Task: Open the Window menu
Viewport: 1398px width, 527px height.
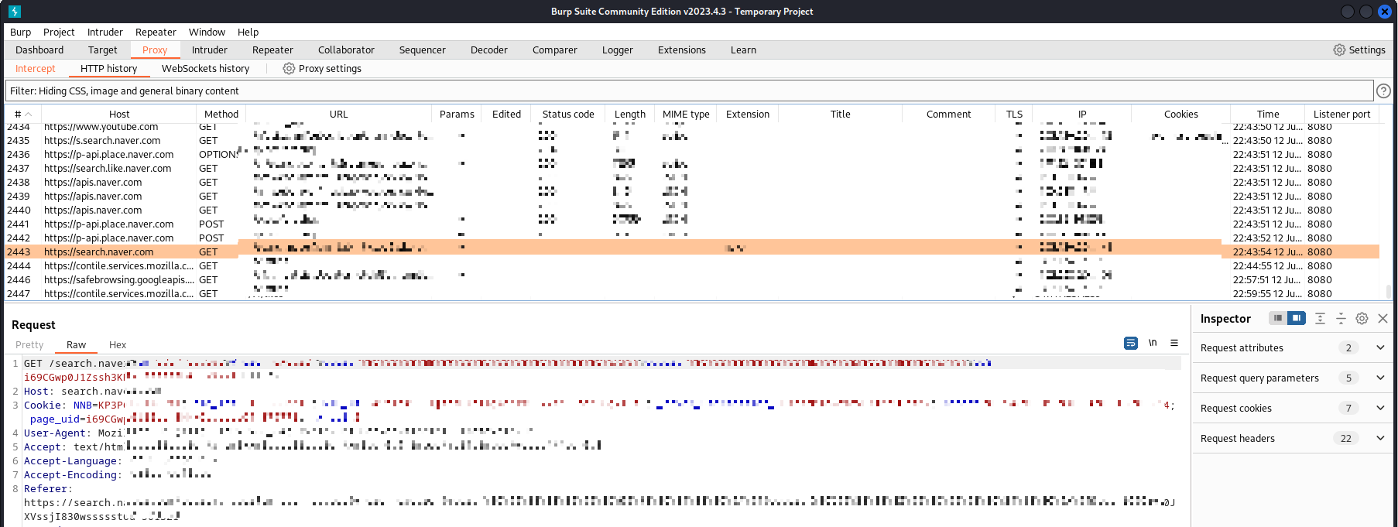Action: pos(207,33)
